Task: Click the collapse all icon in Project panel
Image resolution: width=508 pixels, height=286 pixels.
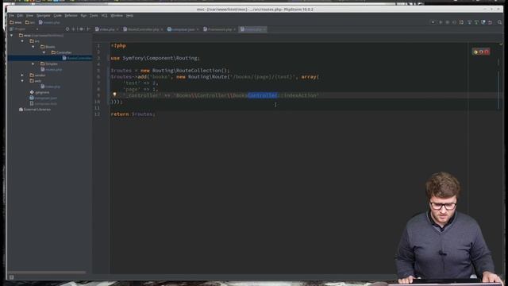Action: click(73, 29)
